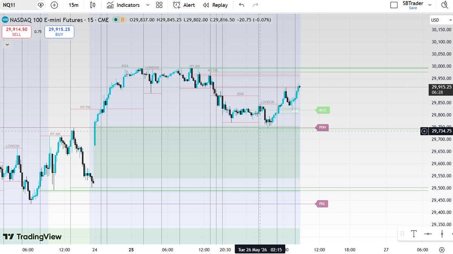This screenshot has height=254, width=453.
Task: Select the layout square icon
Action: pos(394,5)
